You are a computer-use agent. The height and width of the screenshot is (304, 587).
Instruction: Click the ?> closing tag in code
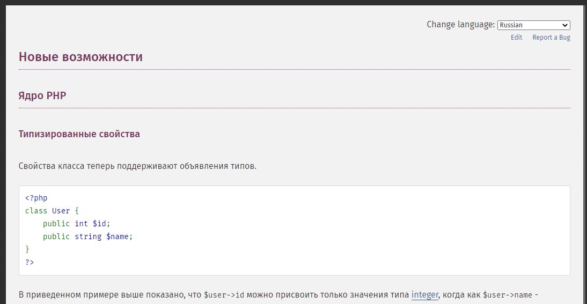30,262
